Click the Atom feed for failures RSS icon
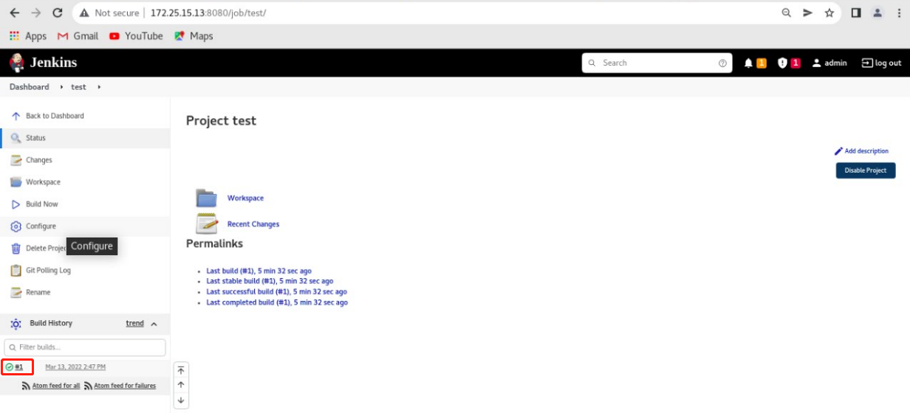The image size is (910, 413). [x=88, y=386]
